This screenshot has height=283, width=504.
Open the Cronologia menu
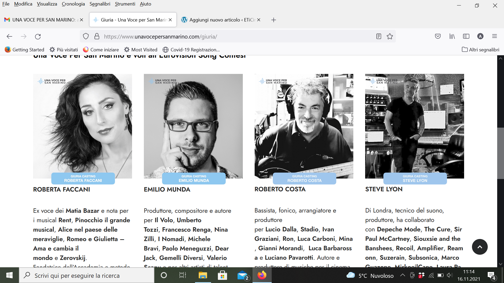[73, 4]
